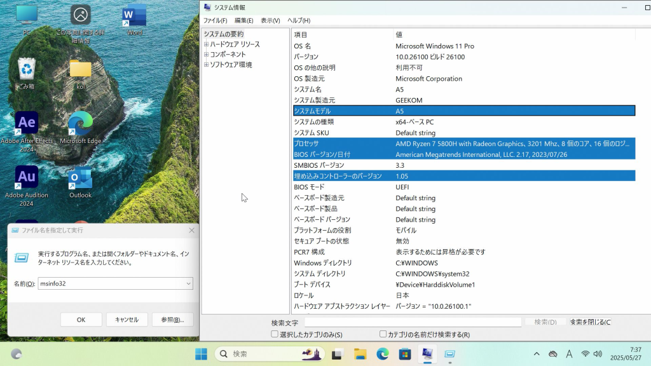This screenshot has width=651, height=366.
Task: Open the 名前 combo box dropdown arrow
Action: [x=188, y=283]
